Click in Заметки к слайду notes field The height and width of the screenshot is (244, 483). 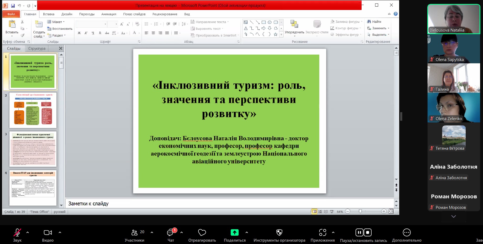click(229, 204)
